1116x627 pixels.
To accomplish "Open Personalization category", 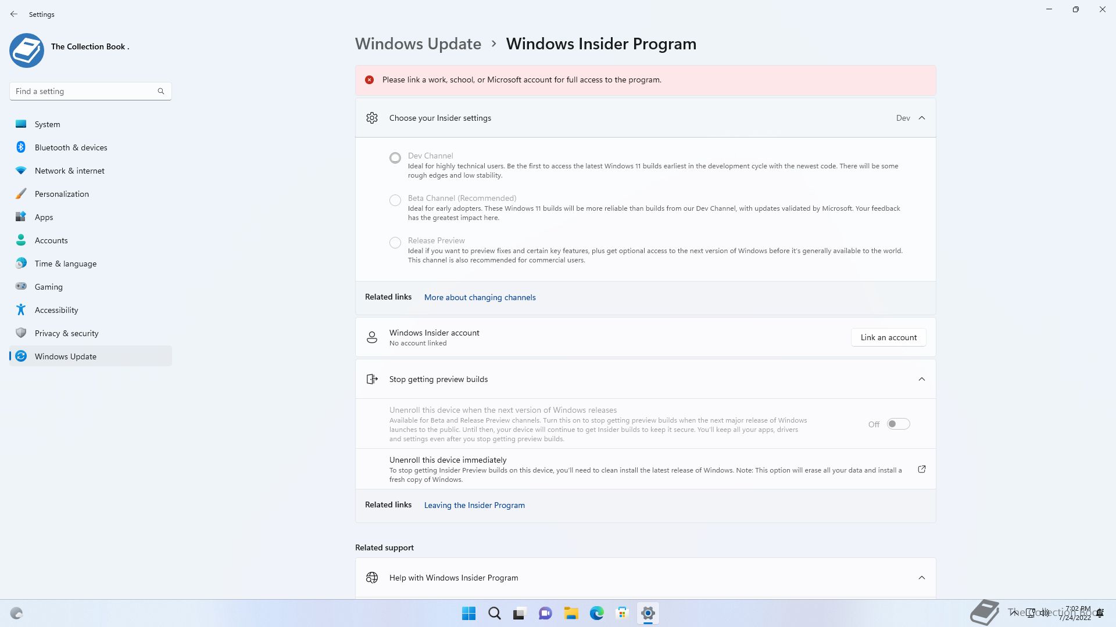I will click(x=91, y=194).
